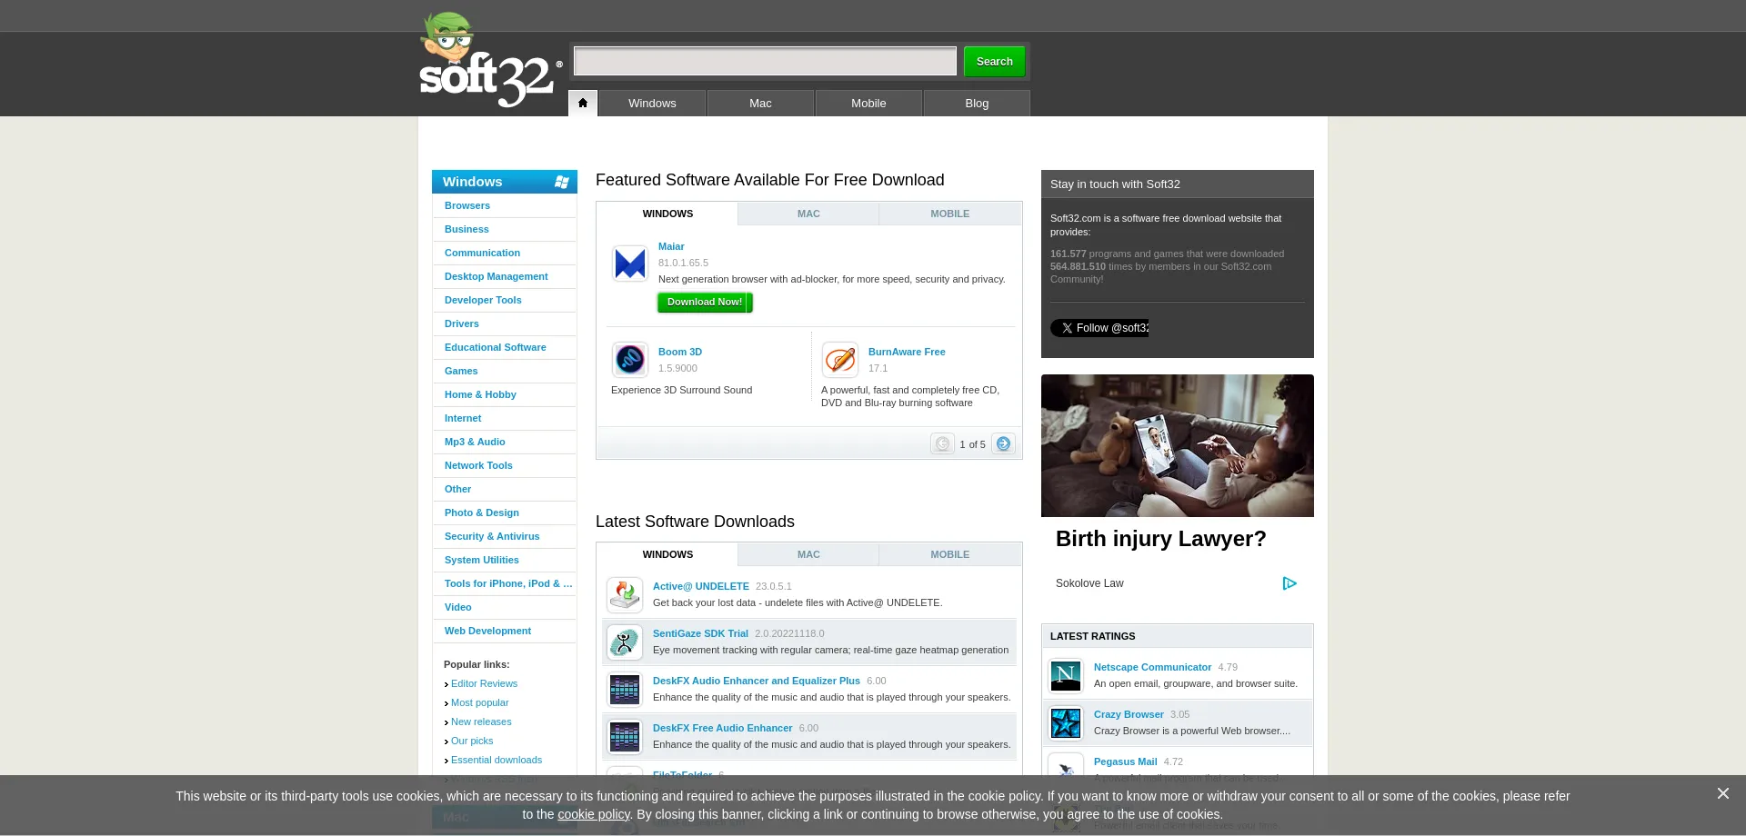
Task: Go to previous featured software page
Action: click(942, 443)
